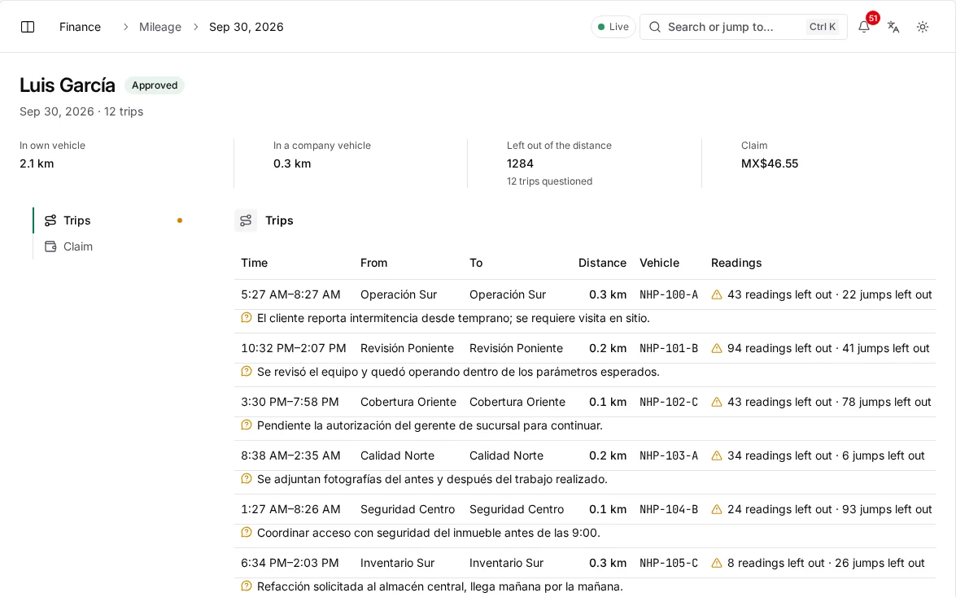
Task: Click the Vehicle column header
Action: click(x=659, y=263)
